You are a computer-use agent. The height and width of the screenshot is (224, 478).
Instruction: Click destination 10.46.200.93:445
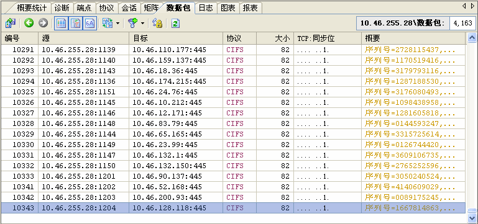[x=167, y=197]
